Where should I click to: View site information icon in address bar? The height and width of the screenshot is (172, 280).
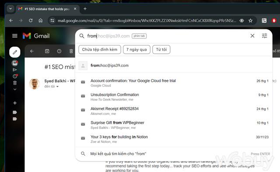pyautogui.click(x=52, y=21)
